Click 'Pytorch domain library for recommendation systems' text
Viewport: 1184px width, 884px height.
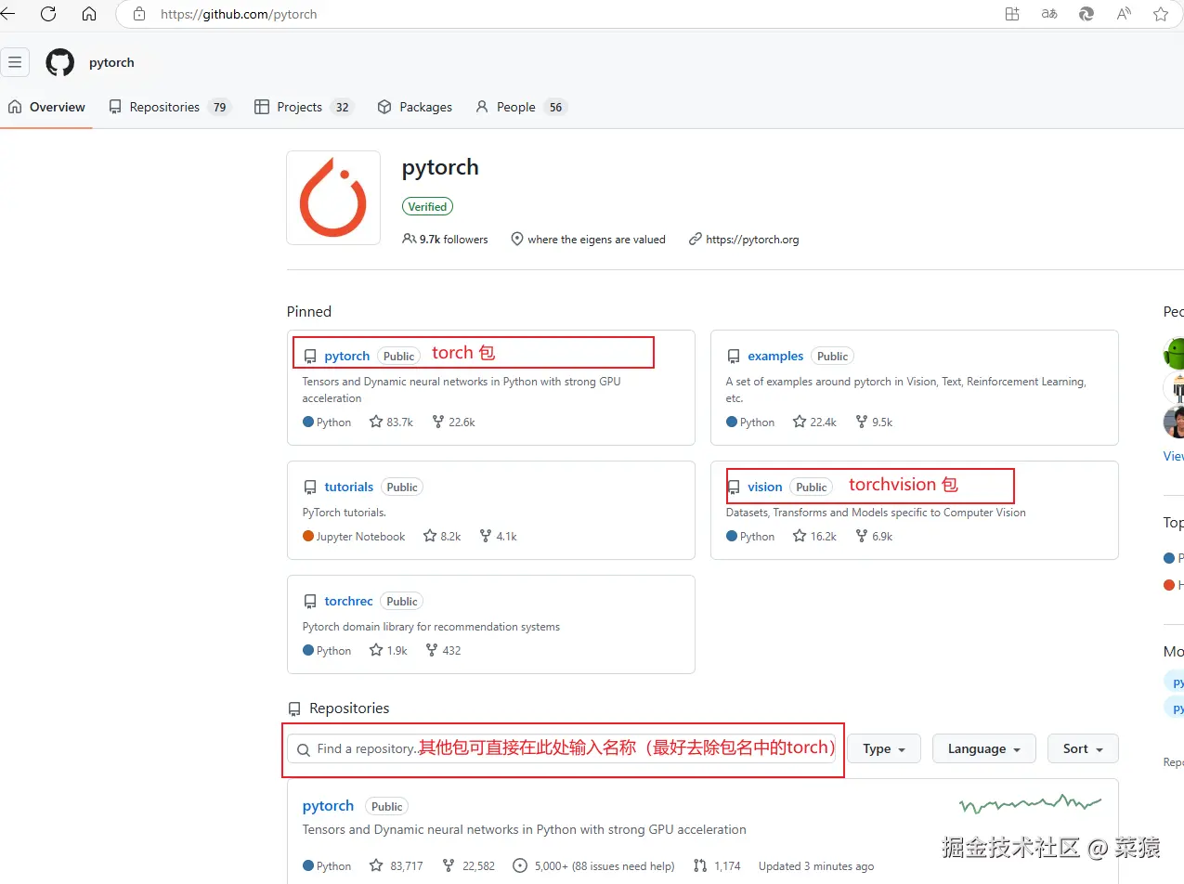[x=431, y=626]
